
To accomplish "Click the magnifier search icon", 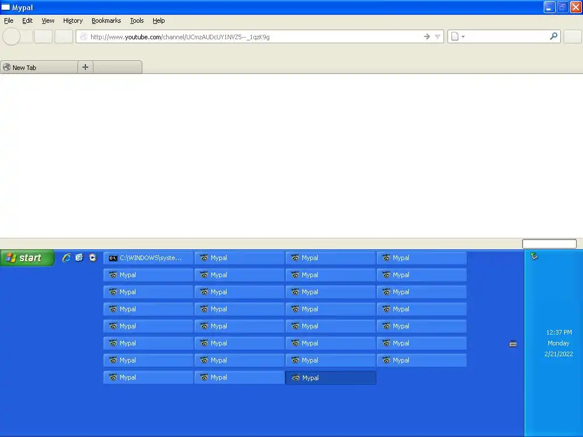I will (x=553, y=36).
